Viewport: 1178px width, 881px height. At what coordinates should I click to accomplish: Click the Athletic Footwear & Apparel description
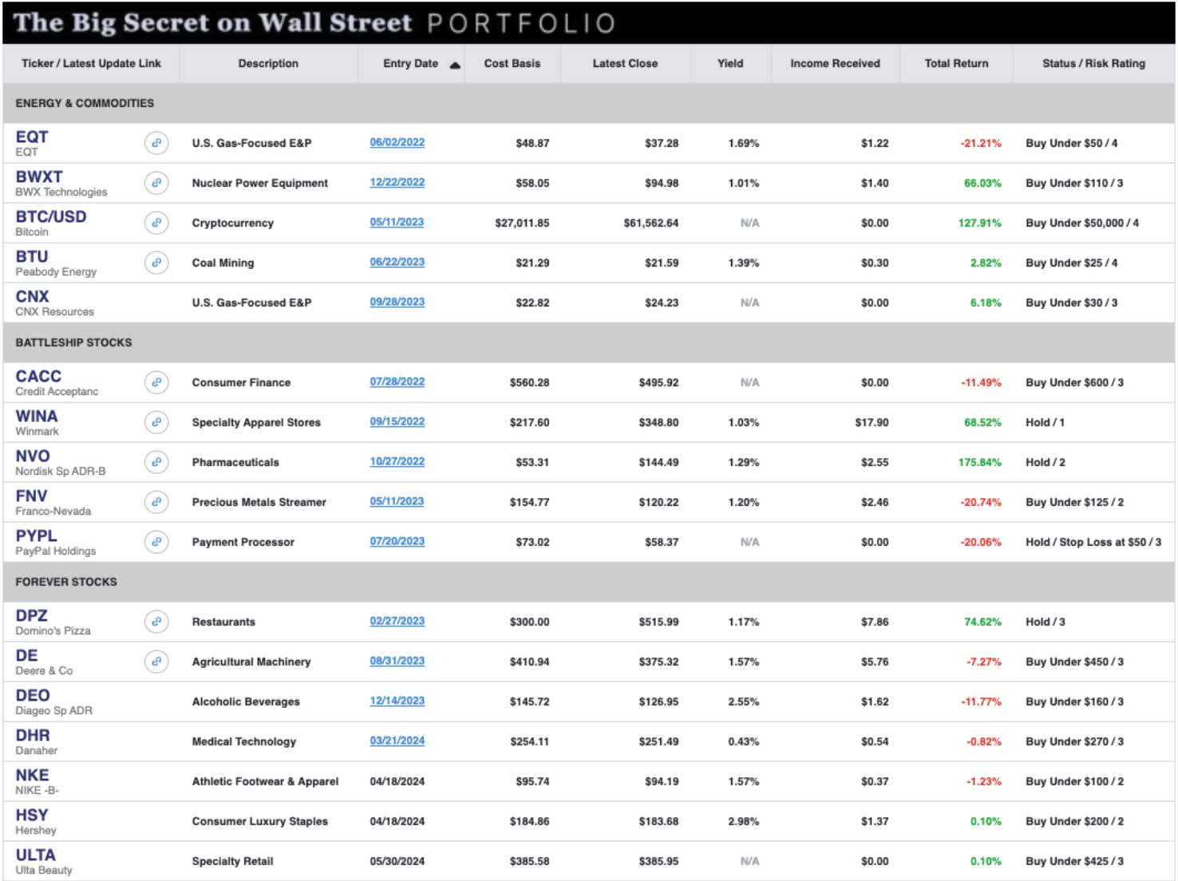pyautogui.click(x=265, y=781)
